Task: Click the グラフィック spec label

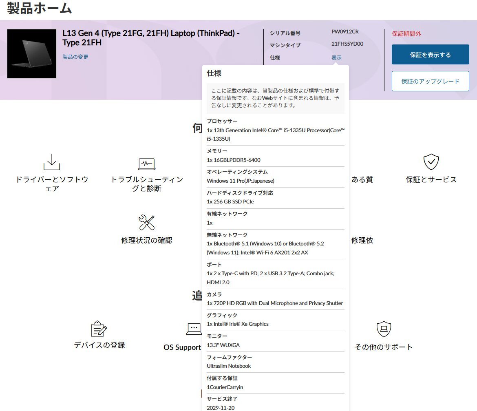Action: (x=222, y=315)
